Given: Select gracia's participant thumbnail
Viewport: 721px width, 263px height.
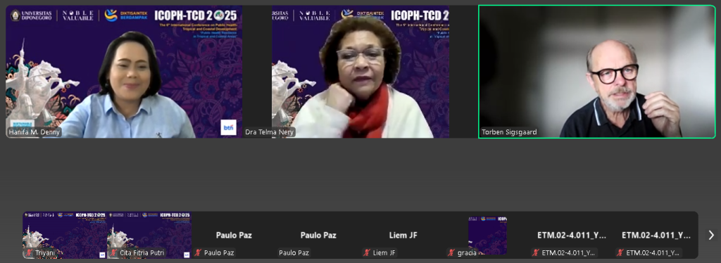Looking at the screenshot, I should tap(487, 235).
